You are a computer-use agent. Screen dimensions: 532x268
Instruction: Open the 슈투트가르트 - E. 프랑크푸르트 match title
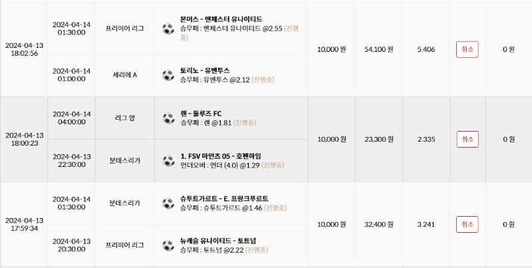coord(224,199)
